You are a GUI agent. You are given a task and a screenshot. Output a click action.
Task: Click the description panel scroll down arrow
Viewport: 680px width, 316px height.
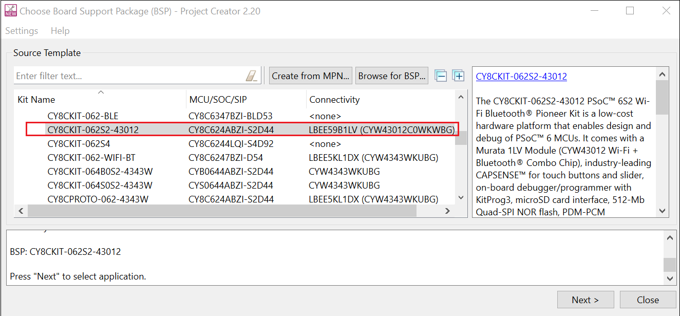(662, 211)
